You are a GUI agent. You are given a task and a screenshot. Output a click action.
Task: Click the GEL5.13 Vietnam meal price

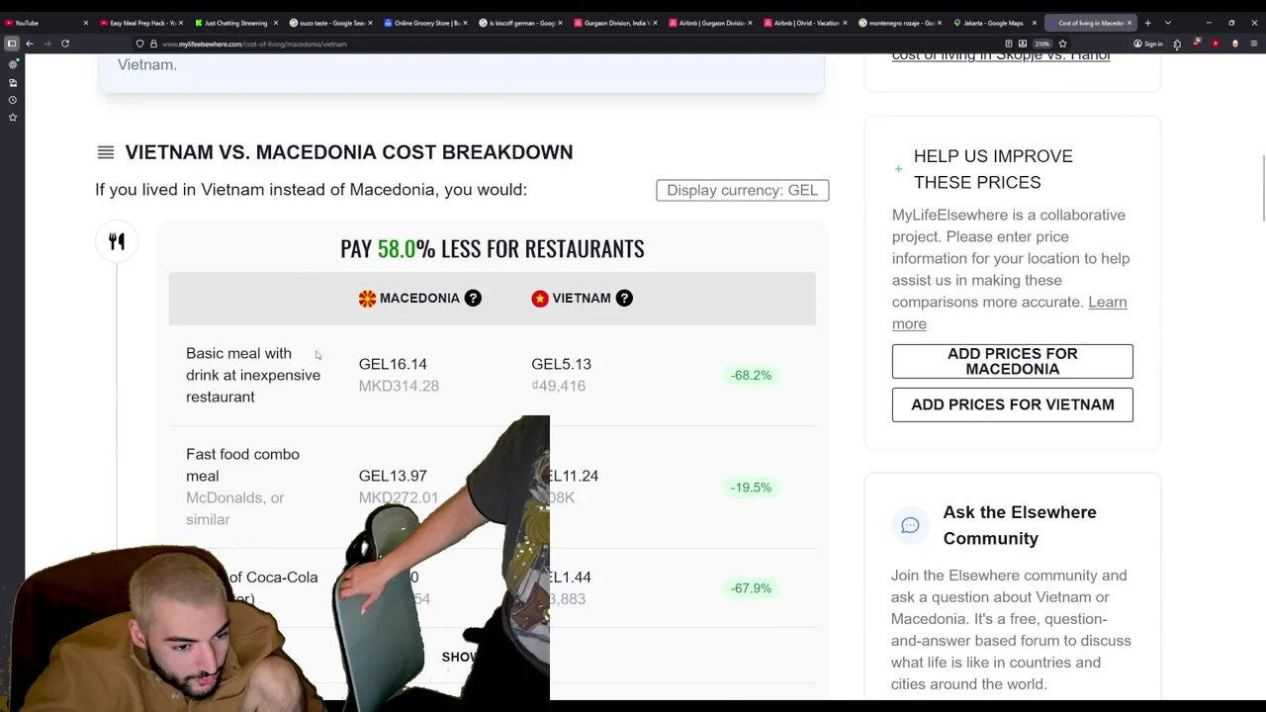pos(561,364)
